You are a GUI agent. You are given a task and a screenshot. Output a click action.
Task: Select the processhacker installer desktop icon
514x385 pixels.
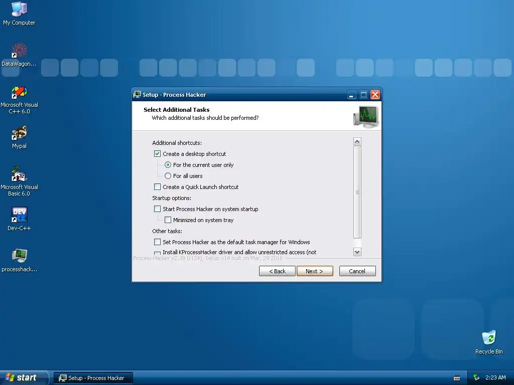pyautogui.click(x=19, y=260)
